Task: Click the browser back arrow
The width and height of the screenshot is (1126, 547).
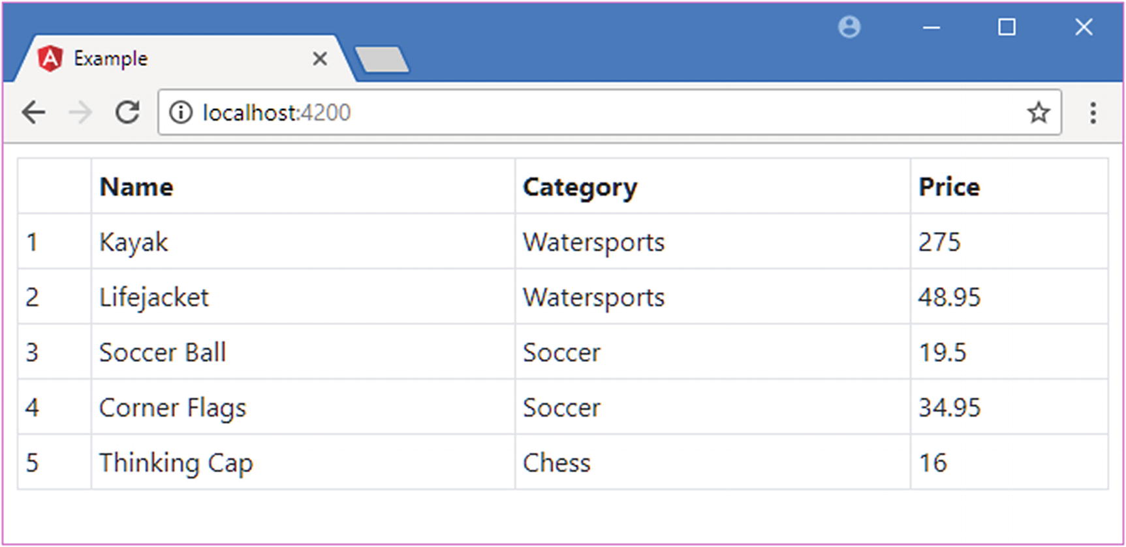Action: 33,113
